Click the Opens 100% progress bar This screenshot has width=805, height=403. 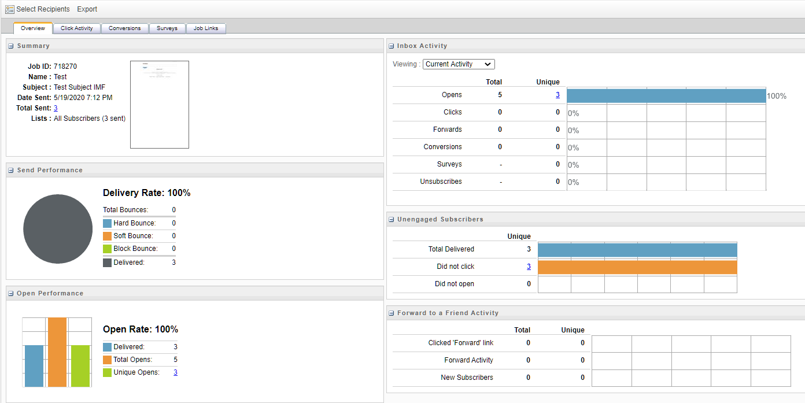pyautogui.click(x=666, y=96)
